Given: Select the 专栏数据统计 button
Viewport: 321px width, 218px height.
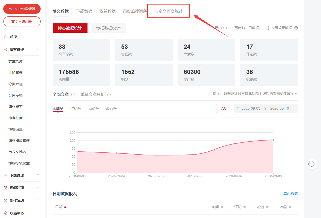Looking at the screenshot, I should [108, 28].
